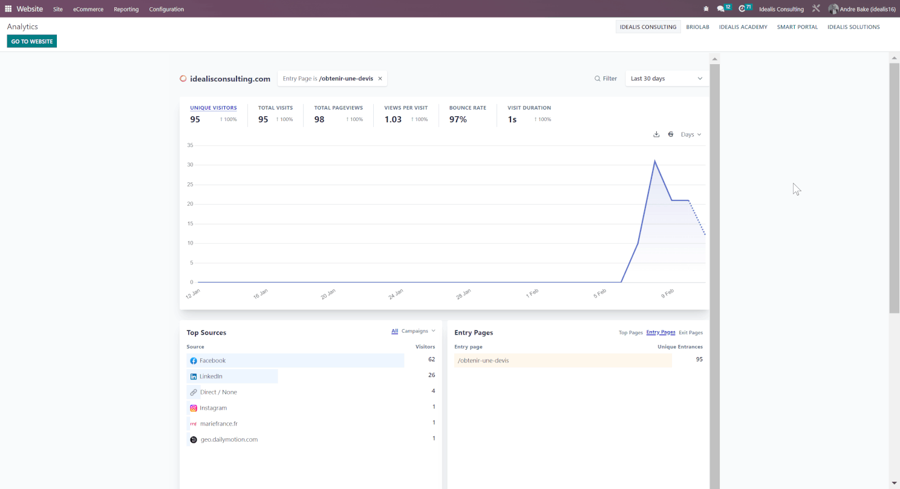Open the Last 30 days period dropdown

(667, 79)
